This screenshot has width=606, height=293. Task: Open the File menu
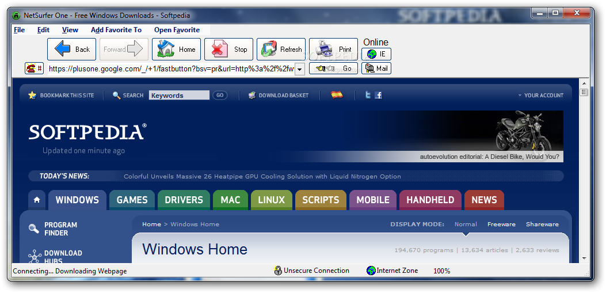20,30
